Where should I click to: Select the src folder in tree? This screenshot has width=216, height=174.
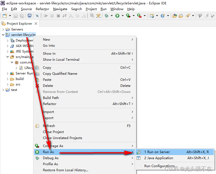[x=18, y=84]
